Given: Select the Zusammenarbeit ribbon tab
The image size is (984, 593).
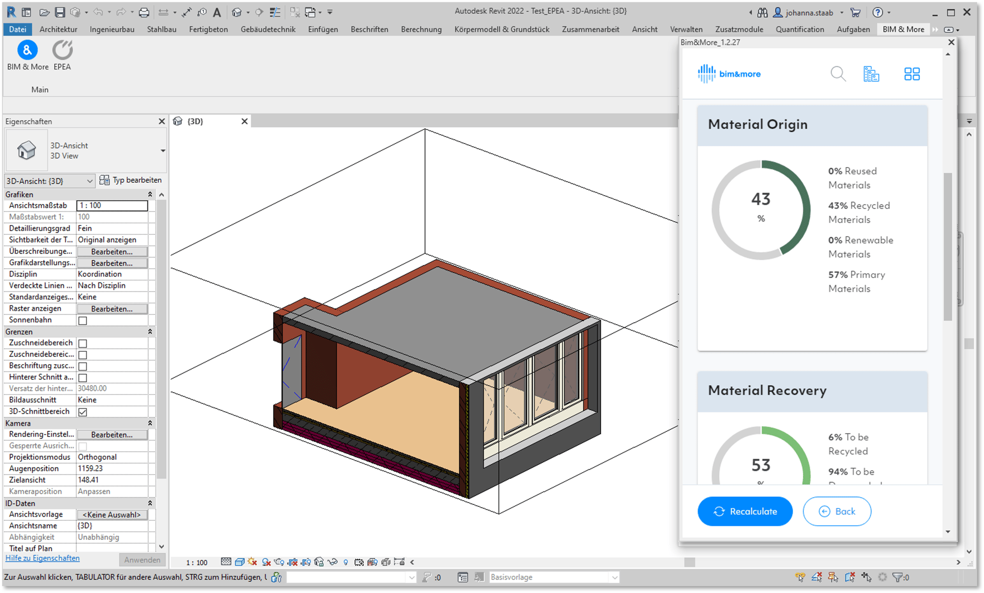Looking at the screenshot, I should pos(590,29).
